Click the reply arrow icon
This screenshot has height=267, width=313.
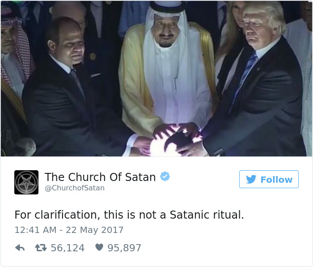click(20, 248)
